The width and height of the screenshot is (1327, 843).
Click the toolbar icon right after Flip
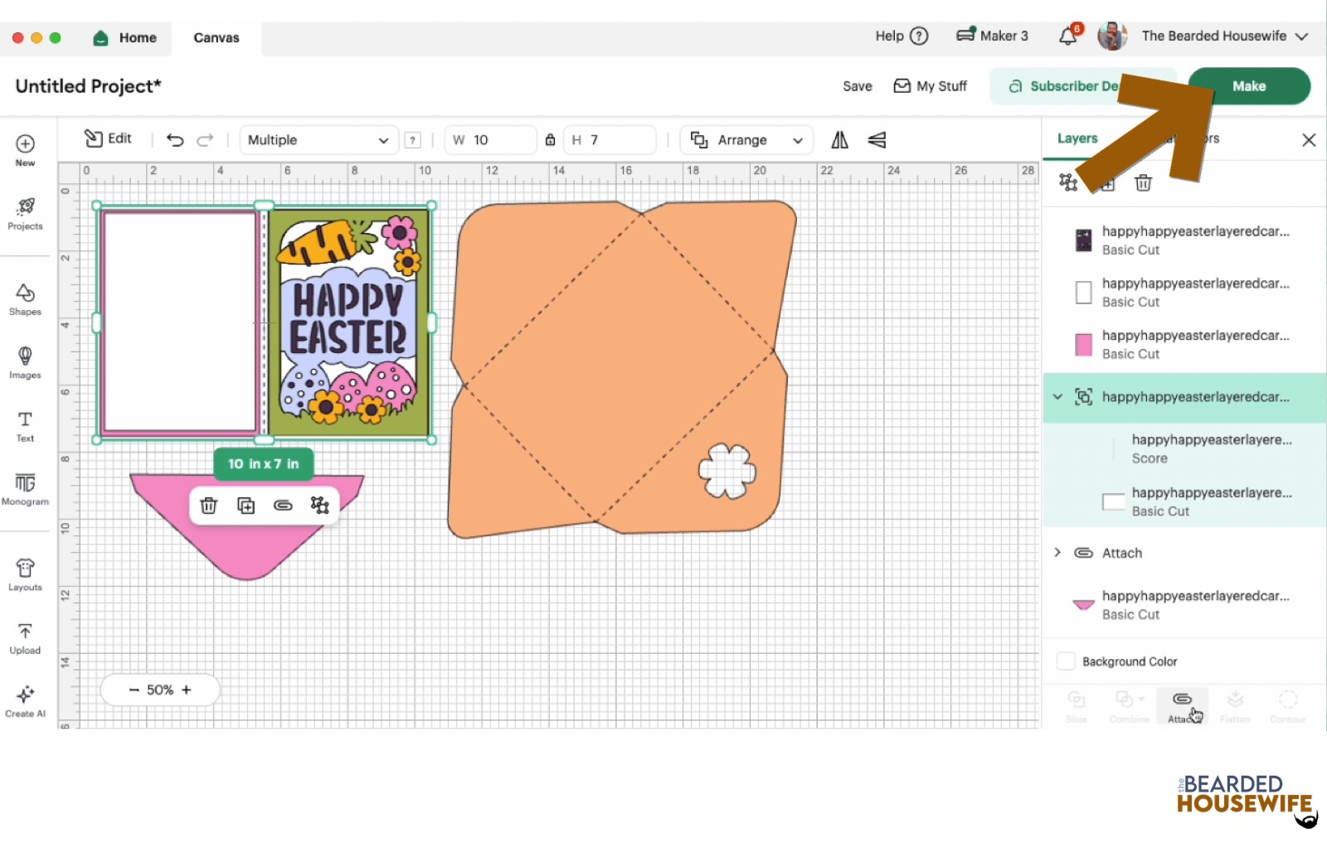point(877,140)
